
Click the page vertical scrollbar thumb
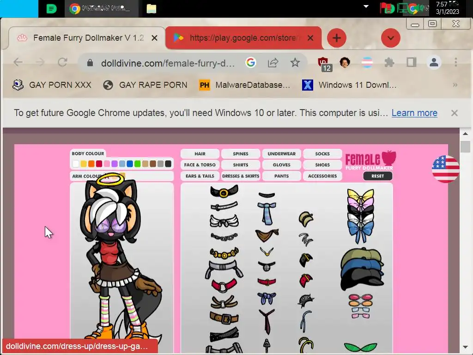click(465, 147)
